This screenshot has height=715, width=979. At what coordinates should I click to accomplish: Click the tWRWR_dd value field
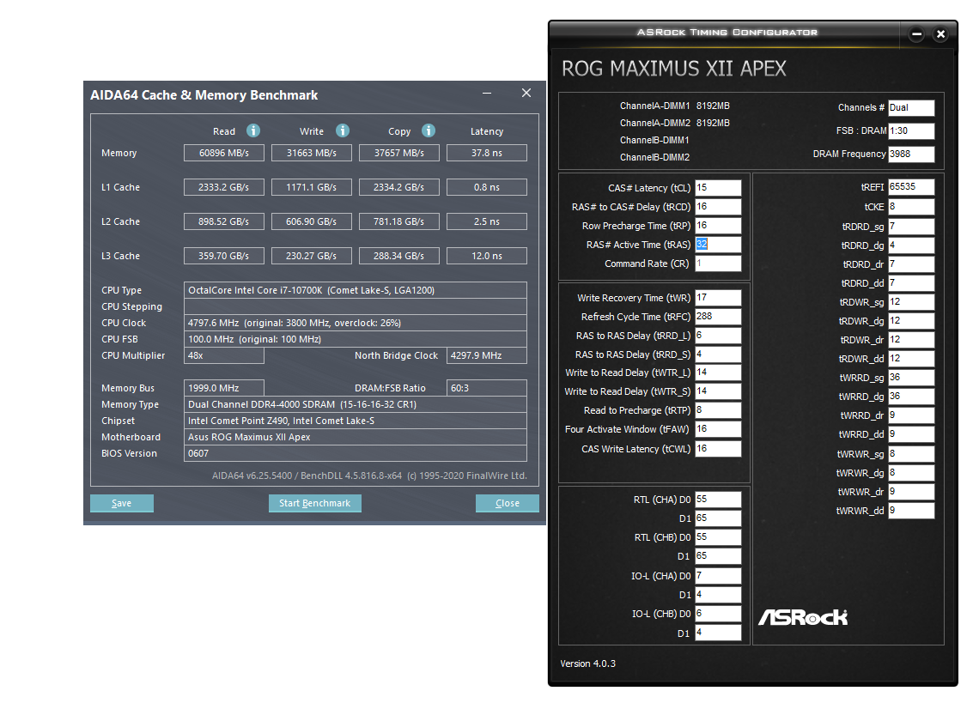pos(911,511)
